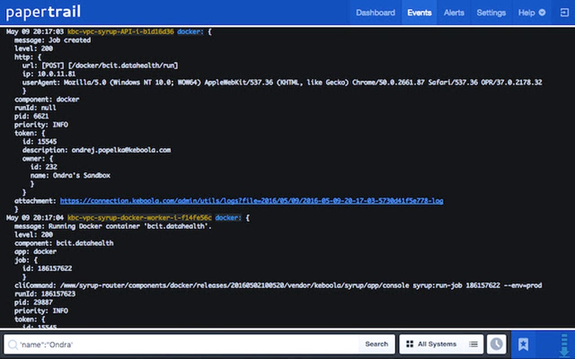
Task: Open the seek-to-time clock icon
Action: click(496, 344)
